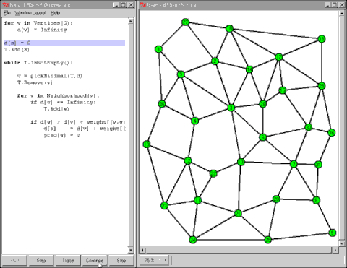Select graph vertex 17
The image size is (347, 268).
coord(279,57)
